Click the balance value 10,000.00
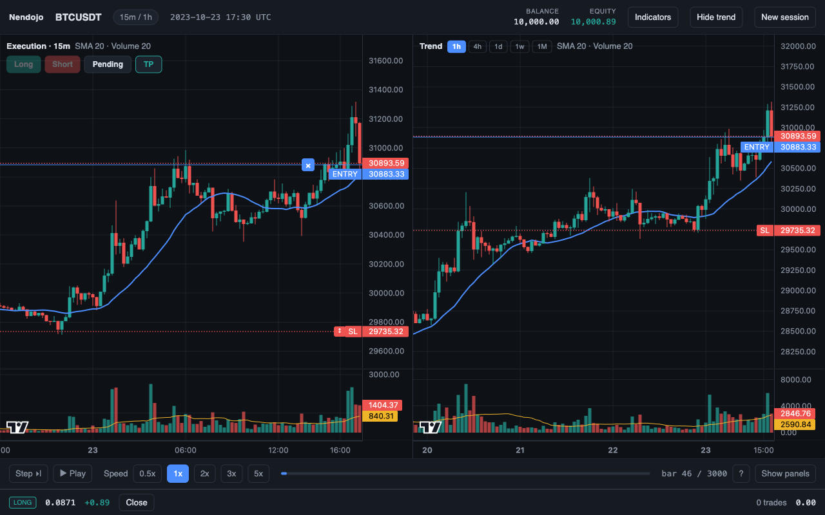 click(536, 22)
